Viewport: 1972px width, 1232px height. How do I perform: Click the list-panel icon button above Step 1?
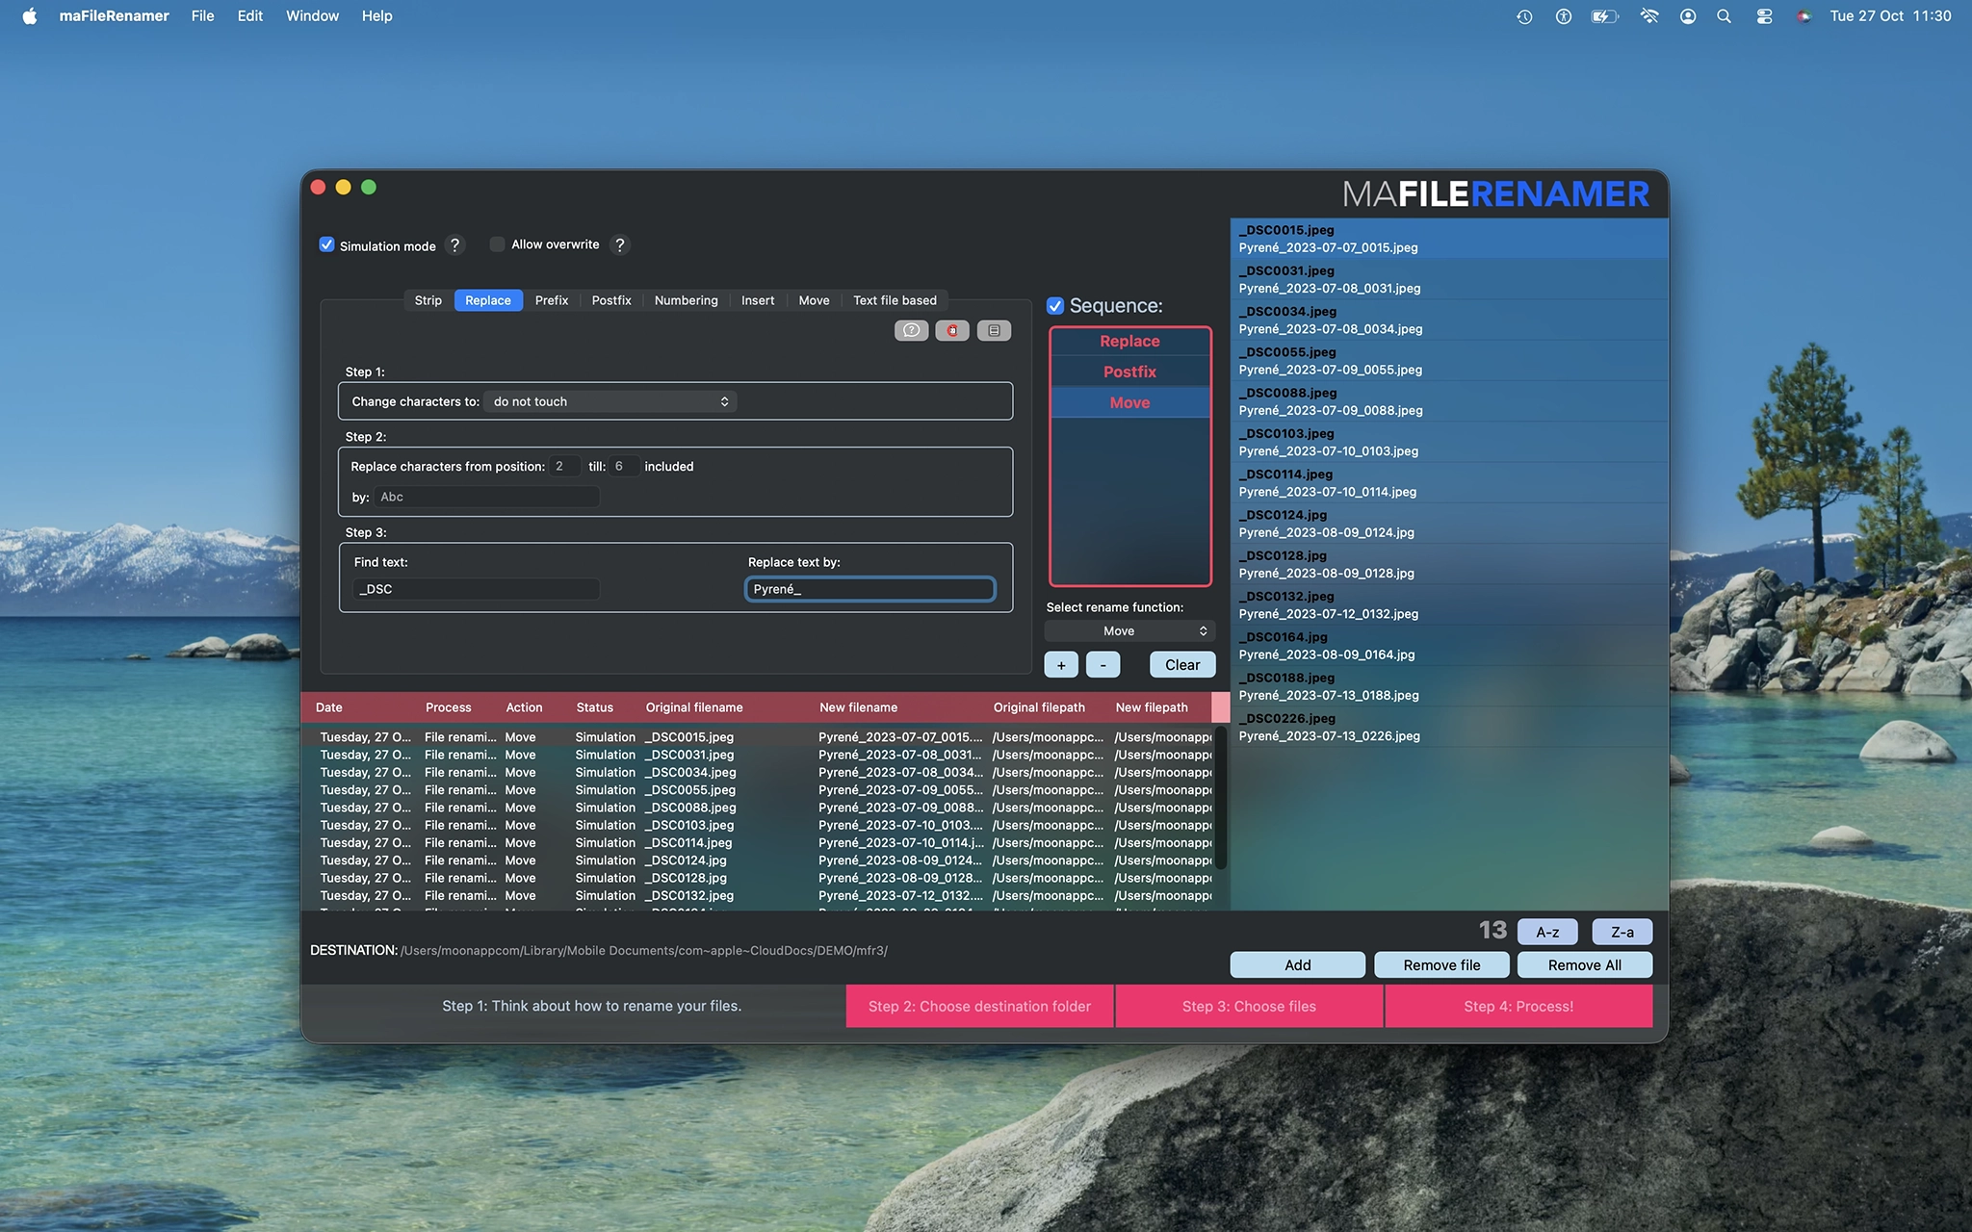pos(994,330)
